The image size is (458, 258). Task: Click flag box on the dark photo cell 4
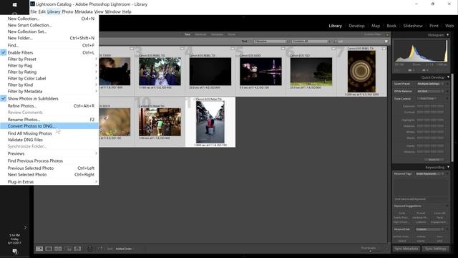click(x=233, y=49)
